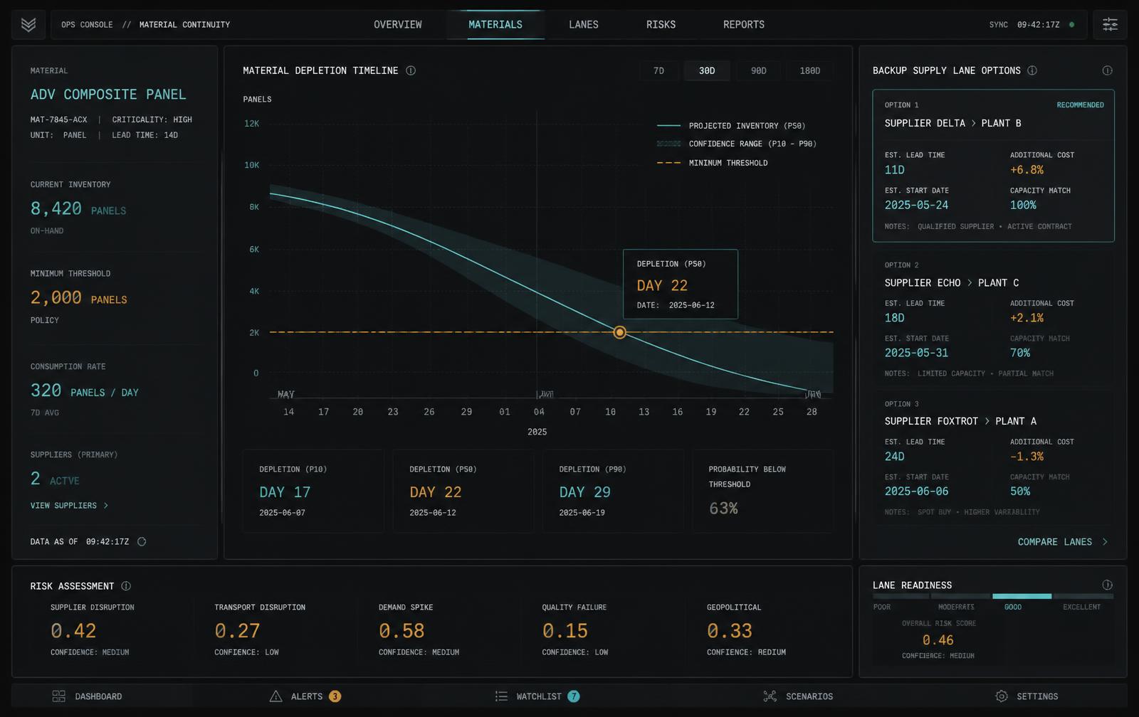Click the Good segment of Lane Readiness bar

point(1022,596)
